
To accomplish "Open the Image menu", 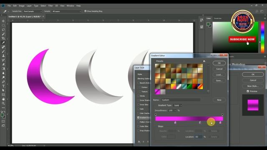I will pos(21,5).
